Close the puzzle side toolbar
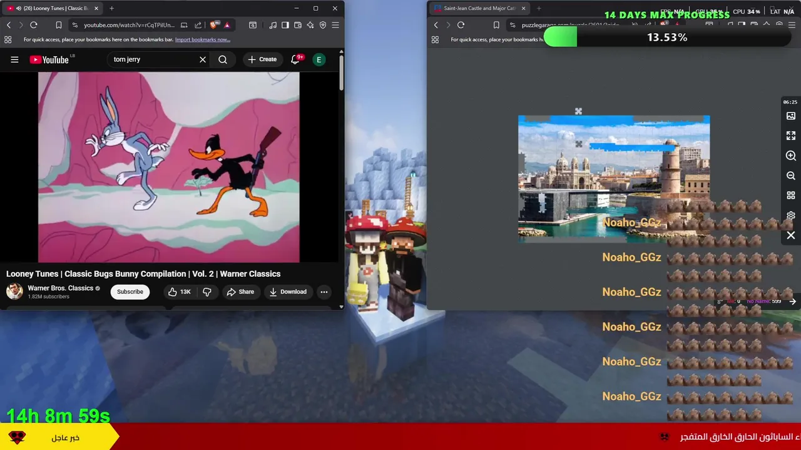Screen dimensions: 801x450 pos(791,236)
